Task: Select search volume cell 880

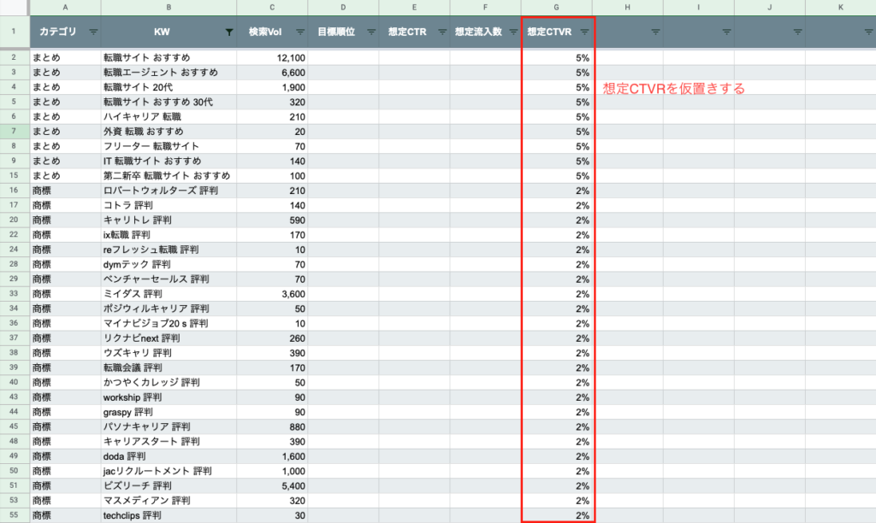Action: 272,427
